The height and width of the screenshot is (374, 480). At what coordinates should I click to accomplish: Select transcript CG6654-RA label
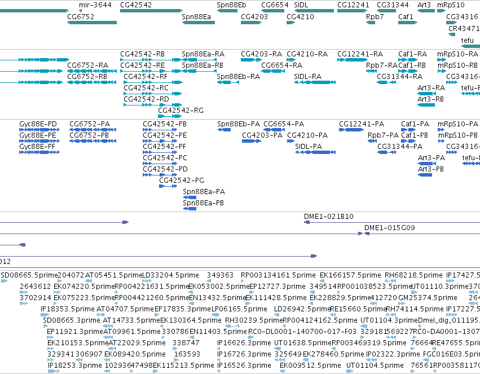pyautogui.click(x=281, y=65)
